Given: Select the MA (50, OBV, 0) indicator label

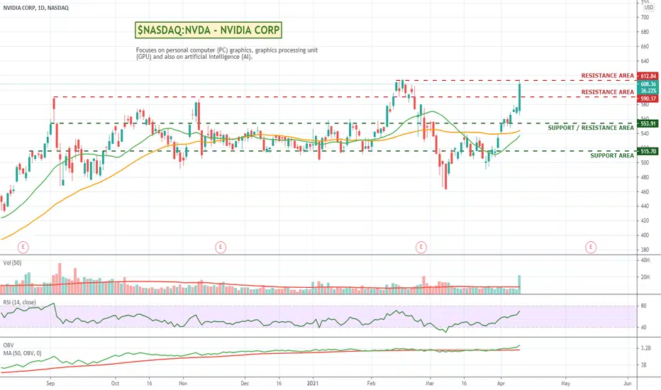Looking at the screenshot, I should pos(23,353).
